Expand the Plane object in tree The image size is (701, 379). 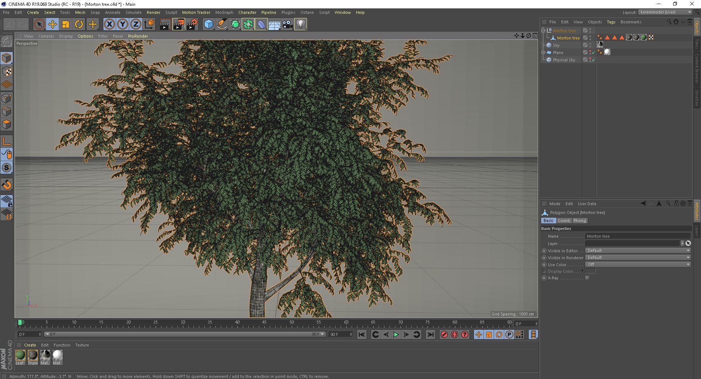(x=544, y=53)
